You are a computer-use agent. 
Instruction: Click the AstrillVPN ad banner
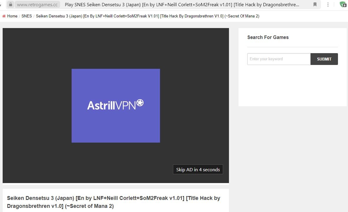[x=116, y=105]
